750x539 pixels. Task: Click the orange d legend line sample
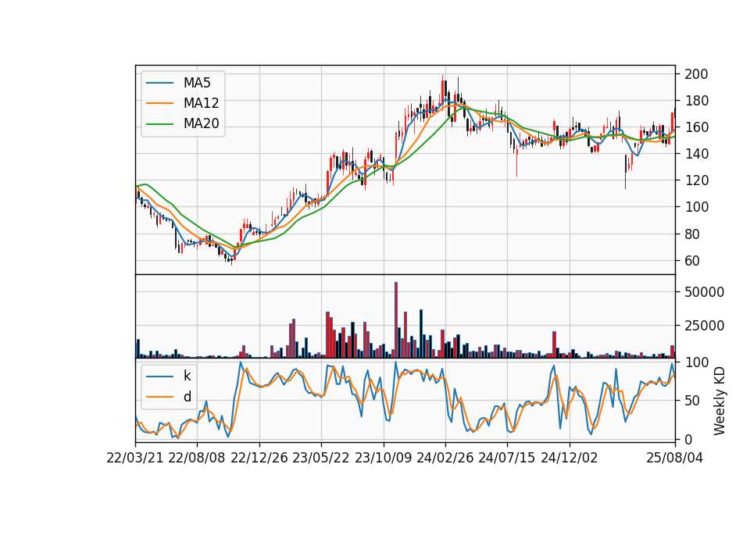(159, 397)
